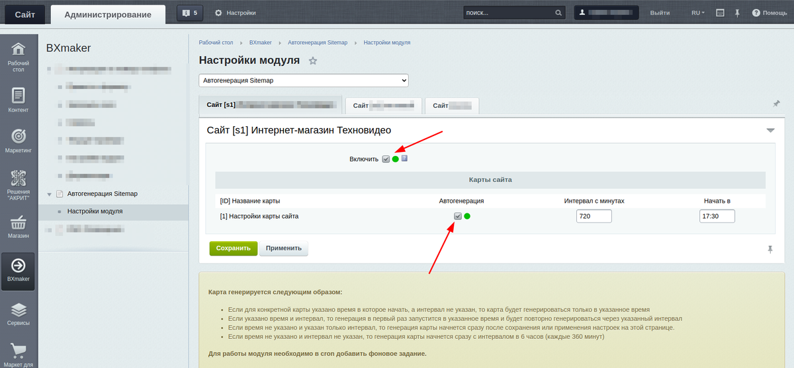Go to BXmaker breadcrumb
Screen dimensions: 794x368
[x=261, y=42]
